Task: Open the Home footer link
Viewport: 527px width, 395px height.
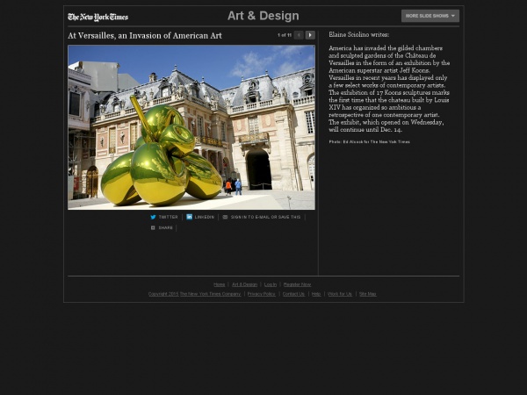Action: (x=219, y=284)
